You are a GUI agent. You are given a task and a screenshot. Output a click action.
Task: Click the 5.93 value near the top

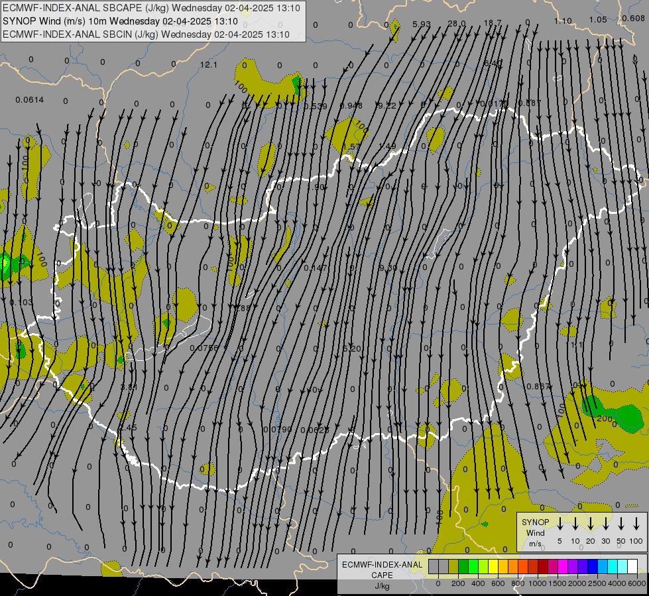click(x=422, y=25)
